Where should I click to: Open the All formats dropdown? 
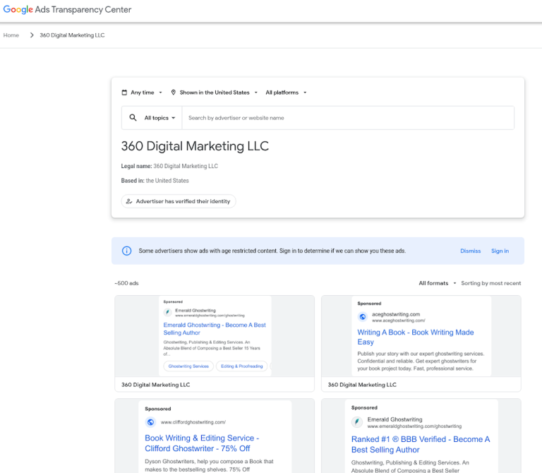(x=438, y=283)
